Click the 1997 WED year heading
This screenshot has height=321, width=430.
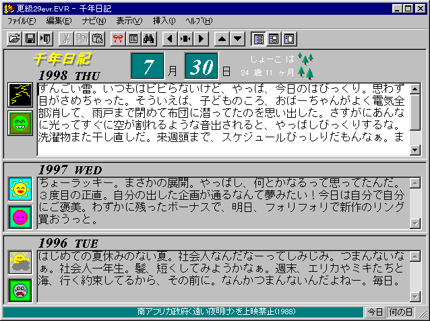pos(70,170)
